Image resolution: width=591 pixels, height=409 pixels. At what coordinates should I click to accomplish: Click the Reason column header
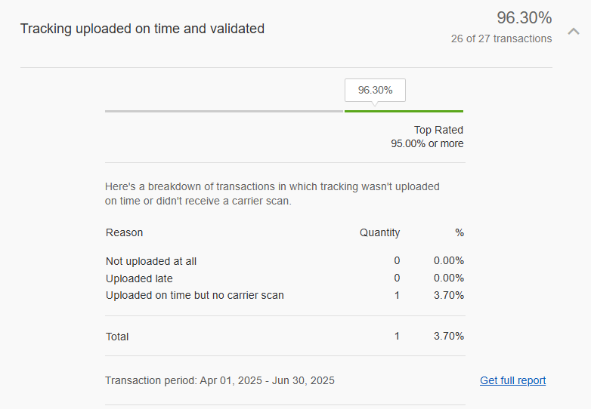pos(125,232)
